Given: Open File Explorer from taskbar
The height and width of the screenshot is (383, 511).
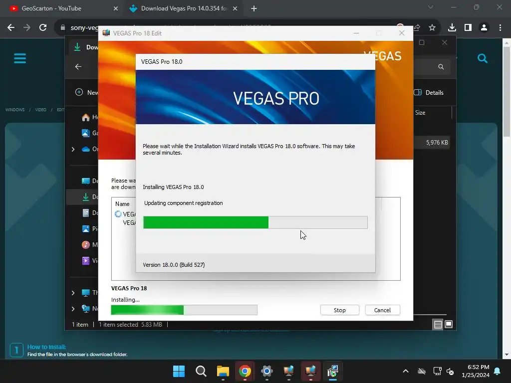Looking at the screenshot, I should pyautogui.click(x=223, y=371).
